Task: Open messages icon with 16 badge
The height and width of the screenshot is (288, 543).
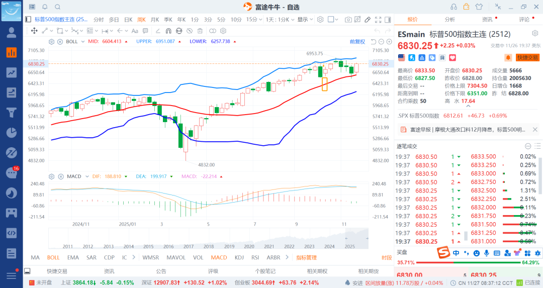Action: tap(12, 172)
